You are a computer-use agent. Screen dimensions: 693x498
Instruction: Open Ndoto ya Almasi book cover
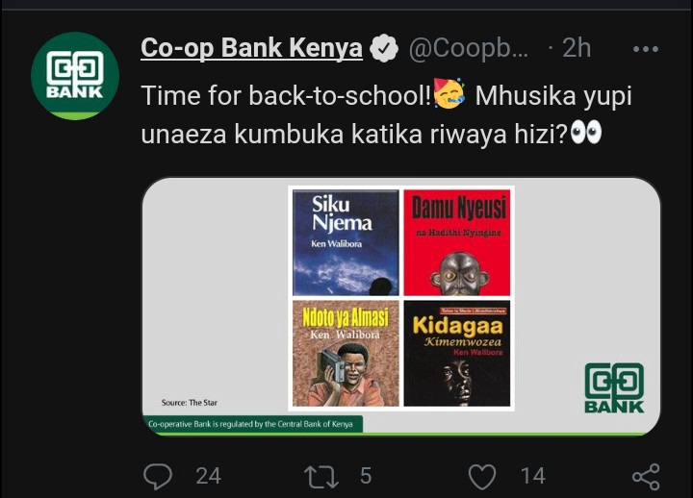pos(346,353)
